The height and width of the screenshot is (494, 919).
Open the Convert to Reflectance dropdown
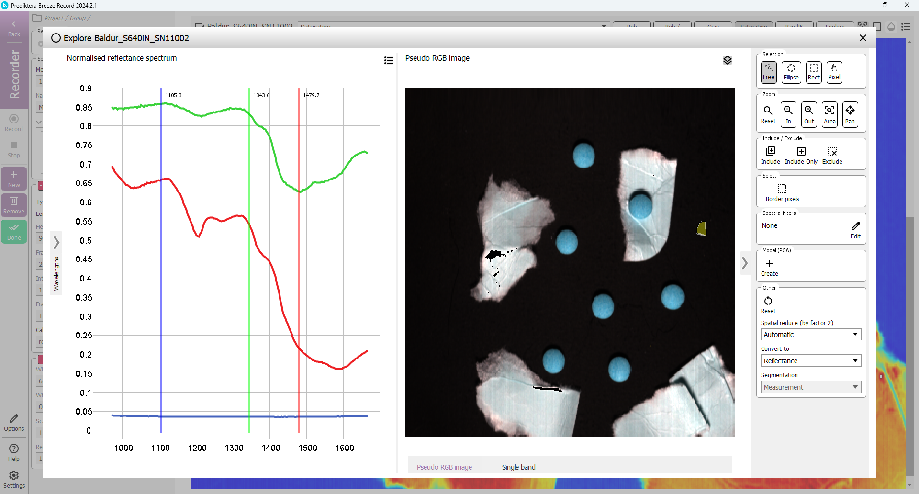point(811,361)
